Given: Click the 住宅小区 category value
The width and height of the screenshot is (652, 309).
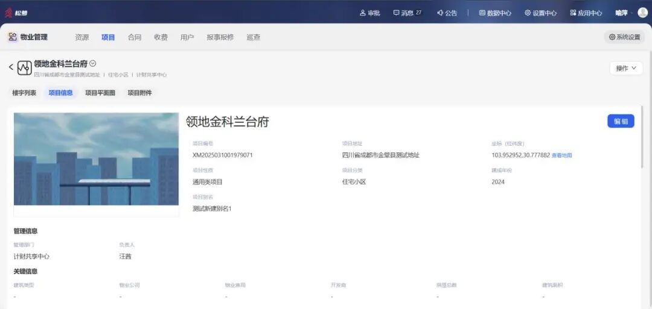Looking at the screenshot, I should click(354, 182).
